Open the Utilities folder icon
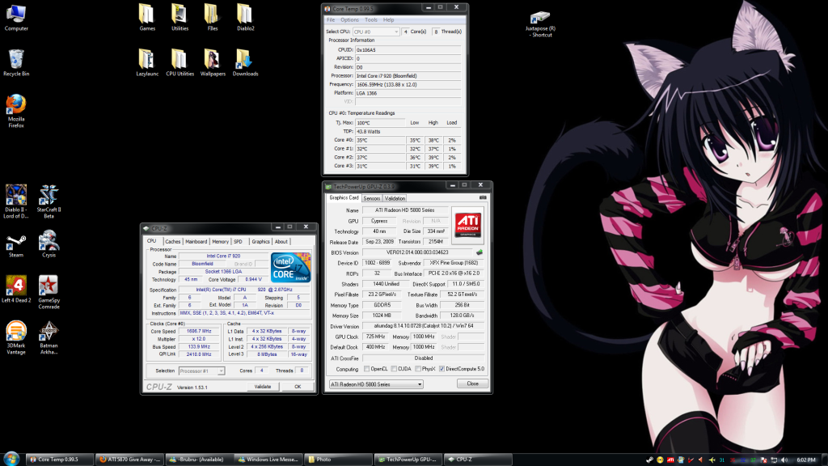Viewport: 828px width, 466px height. point(180,18)
